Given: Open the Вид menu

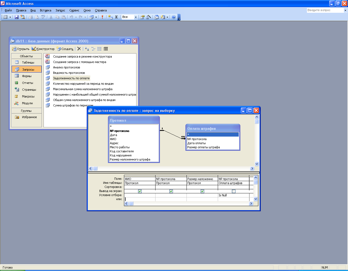Looking at the screenshot, I should 33,10.
